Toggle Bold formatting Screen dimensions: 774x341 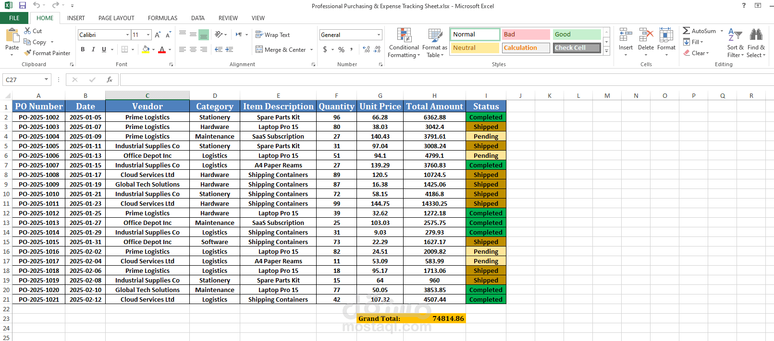(x=83, y=49)
